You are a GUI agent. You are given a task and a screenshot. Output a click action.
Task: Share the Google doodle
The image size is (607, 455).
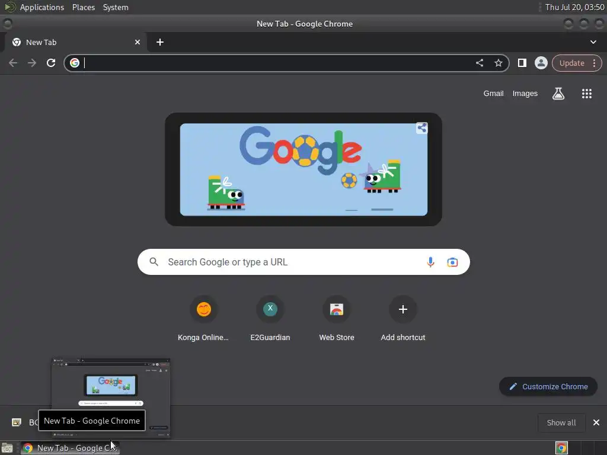click(x=421, y=128)
